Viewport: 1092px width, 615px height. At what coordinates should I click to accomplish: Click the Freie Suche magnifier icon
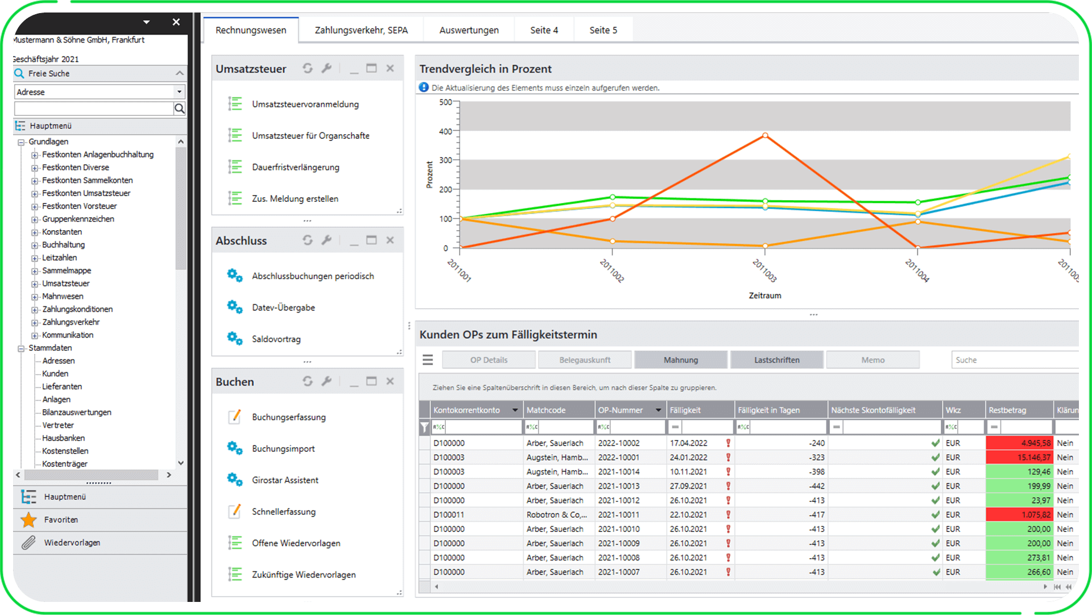(x=19, y=73)
